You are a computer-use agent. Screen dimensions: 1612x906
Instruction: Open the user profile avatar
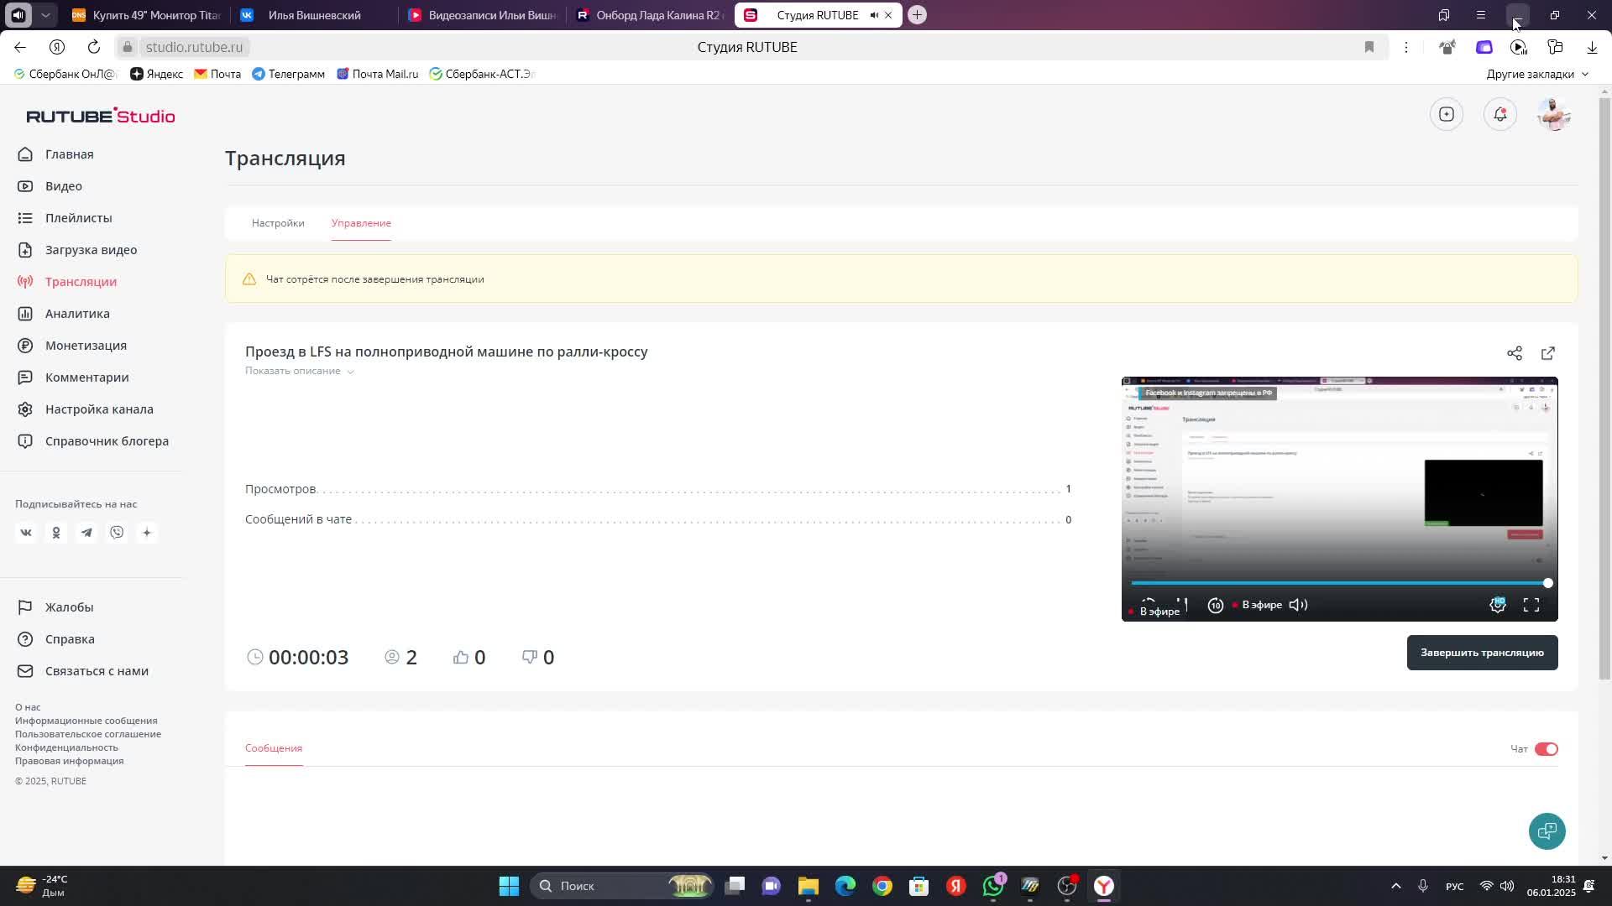pyautogui.click(x=1553, y=114)
